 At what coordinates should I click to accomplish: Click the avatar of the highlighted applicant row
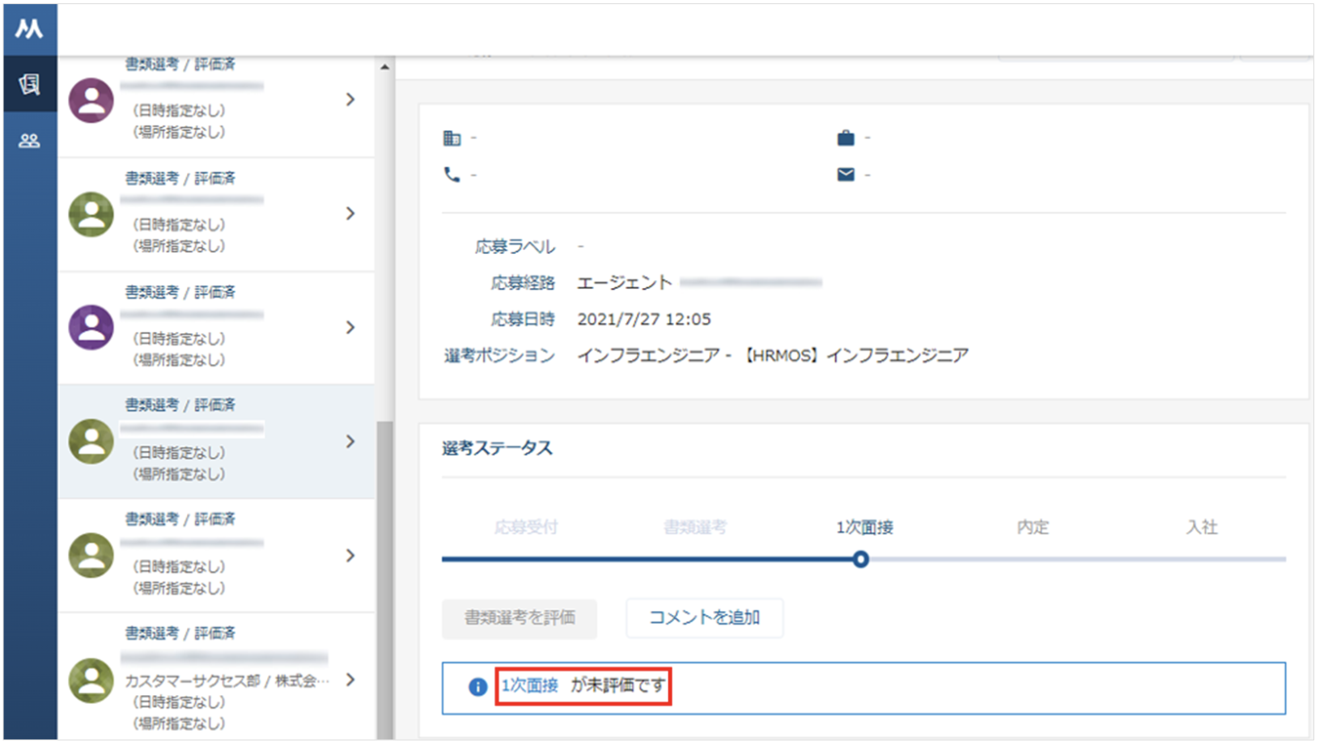91,442
